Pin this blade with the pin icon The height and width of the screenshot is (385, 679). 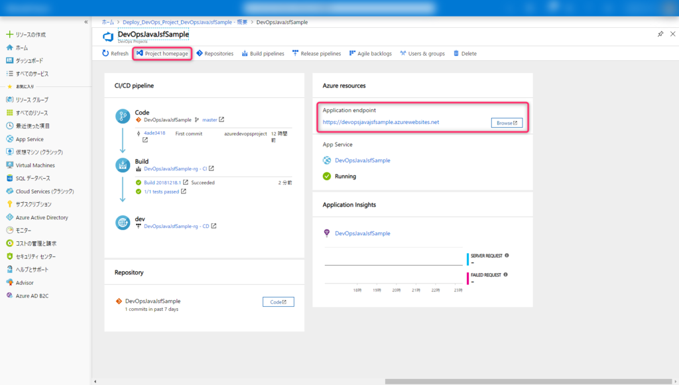tap(660, 34)
